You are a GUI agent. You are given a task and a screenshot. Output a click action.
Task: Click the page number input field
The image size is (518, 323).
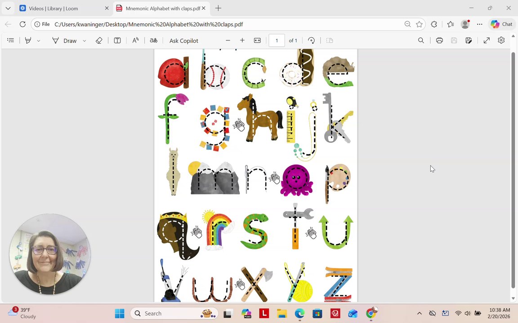pos(277,40)
